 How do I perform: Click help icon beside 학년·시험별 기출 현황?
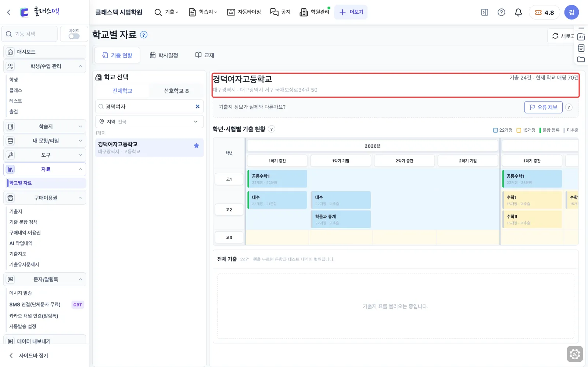[272, 129]
